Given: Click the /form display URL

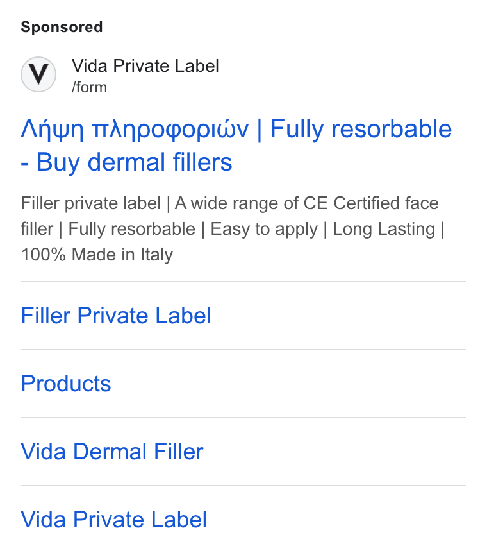Looking at the screenshot, I should click(89, 87).
